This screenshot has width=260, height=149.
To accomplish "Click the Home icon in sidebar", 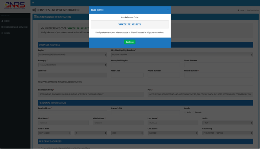I will (x=2, y=21).
